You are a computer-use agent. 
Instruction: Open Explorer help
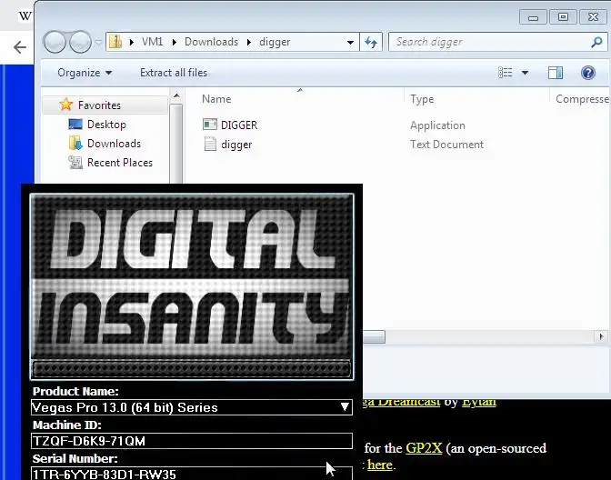(x=588, y=73)
